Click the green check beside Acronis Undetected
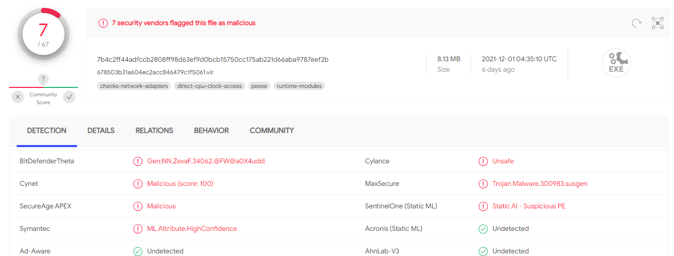 (483, 229)
